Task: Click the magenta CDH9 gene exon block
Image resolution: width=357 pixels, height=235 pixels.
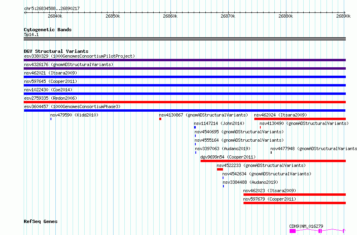Action: (x=292, y=231)
